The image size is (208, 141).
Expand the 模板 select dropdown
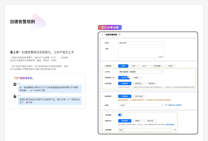point(141,105)
